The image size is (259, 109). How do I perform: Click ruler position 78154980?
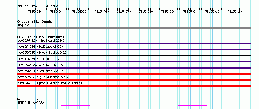pyautogui.click(x=146, y=12)
